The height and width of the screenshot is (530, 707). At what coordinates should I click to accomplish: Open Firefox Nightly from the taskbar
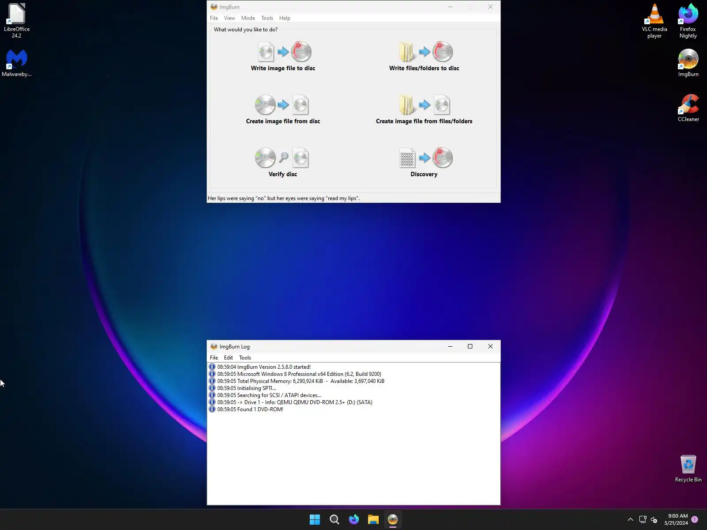[354, 520]
